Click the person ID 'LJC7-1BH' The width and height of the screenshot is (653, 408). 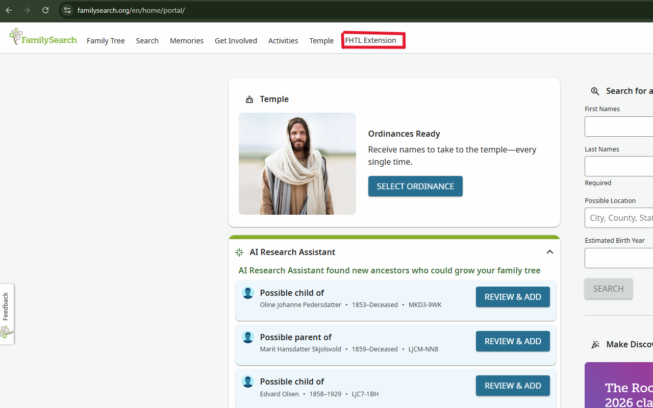365,394
